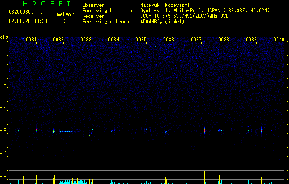289x184 pixels.
Task: Click the bright meteor echo after 0037
Action: [205, 130]
